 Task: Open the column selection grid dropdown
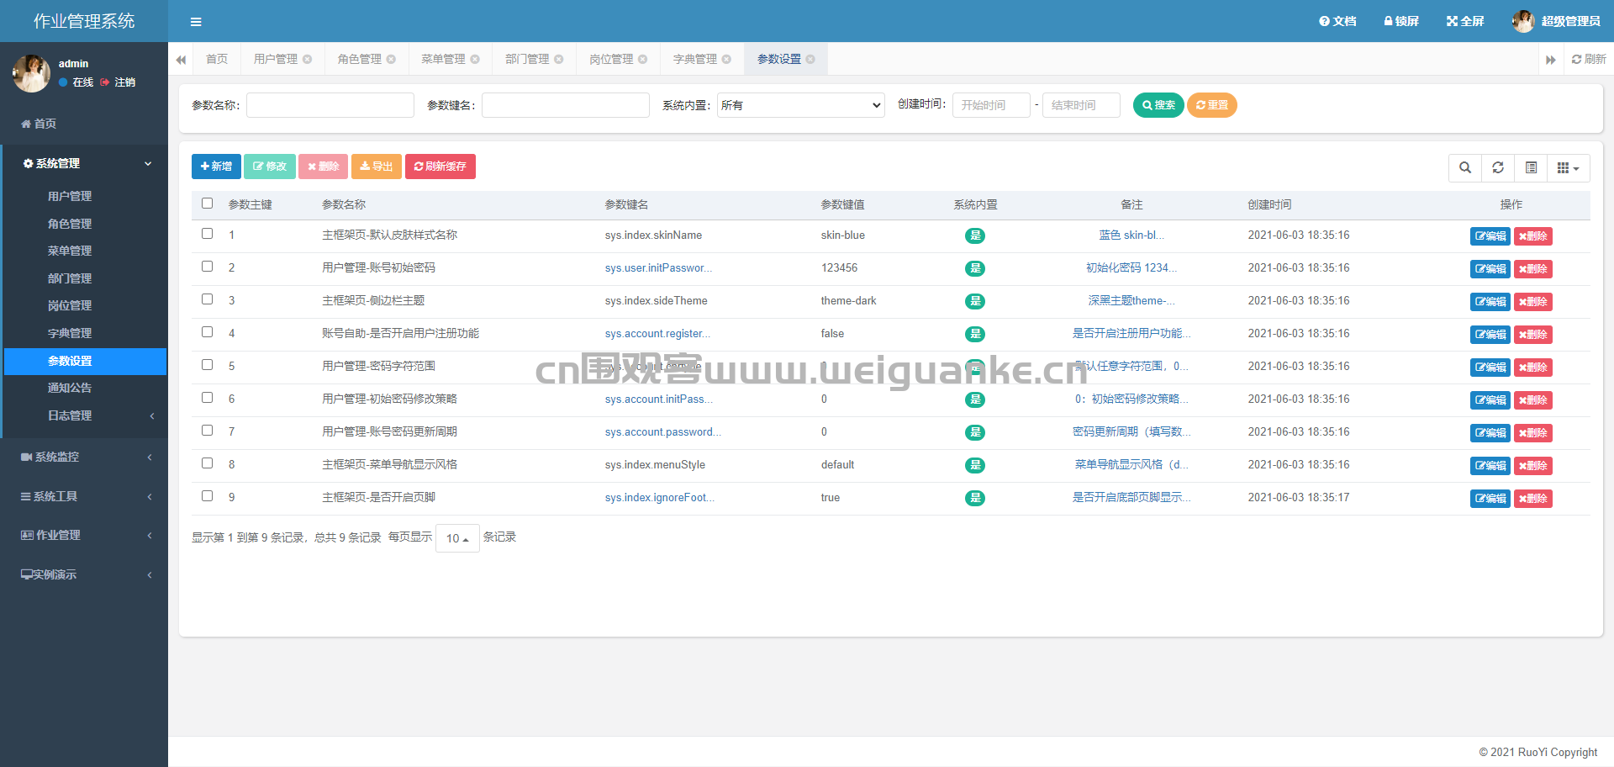tap(1569, 167)
